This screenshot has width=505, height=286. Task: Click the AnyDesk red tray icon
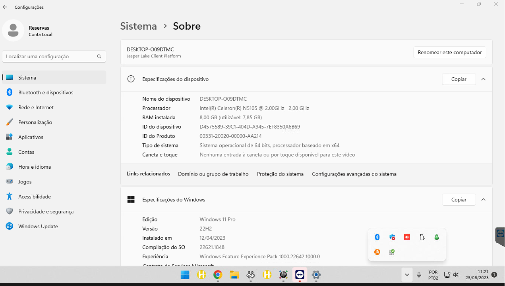click(407, 237)
